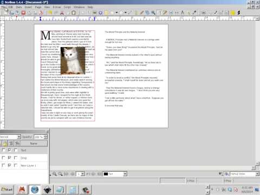Select the PDF Check Box tool
Screen dimensions: 260x195
coord(215,12)
